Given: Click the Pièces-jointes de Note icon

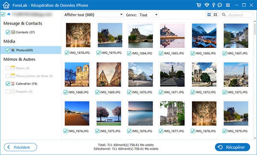Looking at the screenshot, I should (x=13, y=76).
